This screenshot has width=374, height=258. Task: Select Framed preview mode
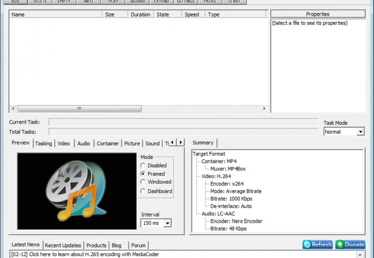pyautogui.click(x=153, y=174)
